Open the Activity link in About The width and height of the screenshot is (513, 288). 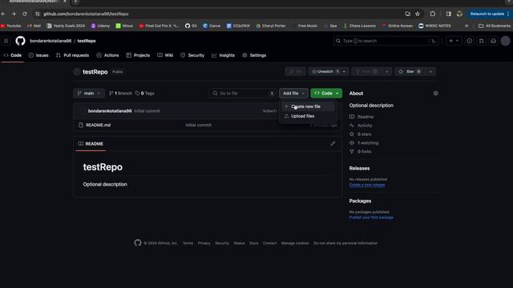point(365,126)
